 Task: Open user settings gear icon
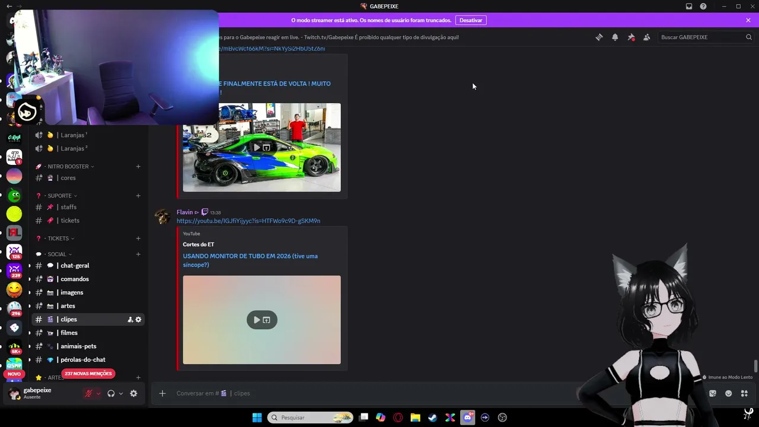[133, 393]
